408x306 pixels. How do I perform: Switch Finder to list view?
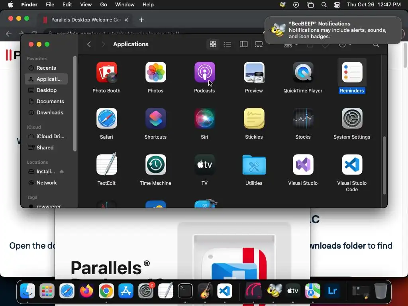coord(228,44)
